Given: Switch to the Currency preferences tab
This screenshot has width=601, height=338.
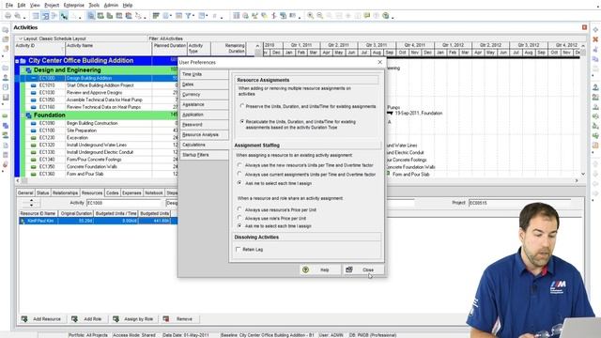Looking at the screenshot, I should pos(204,94).
